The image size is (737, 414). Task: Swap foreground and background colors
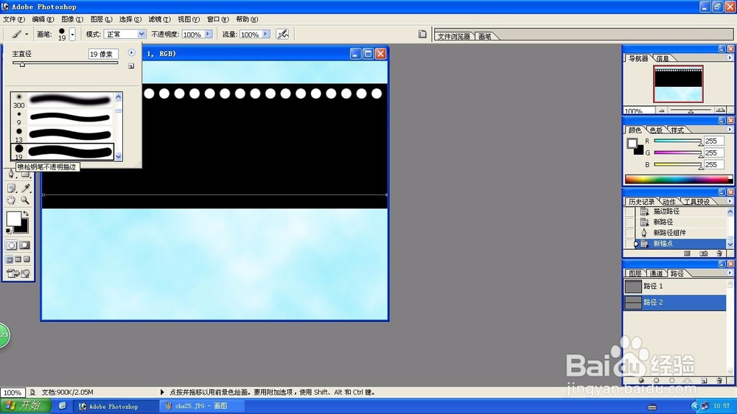click(26, 214)
